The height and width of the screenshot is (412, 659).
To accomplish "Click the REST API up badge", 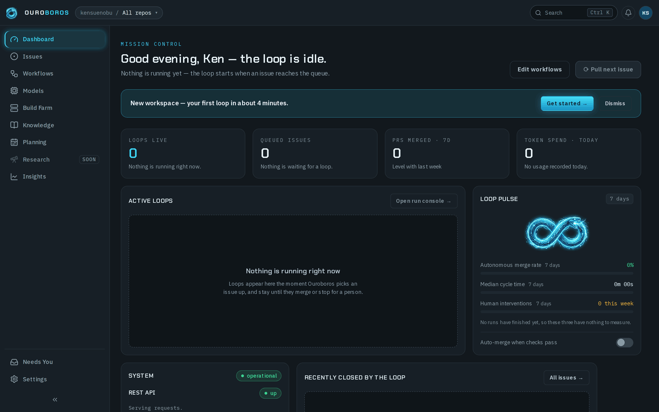I will pyautogui.click(x=270, y=393).
